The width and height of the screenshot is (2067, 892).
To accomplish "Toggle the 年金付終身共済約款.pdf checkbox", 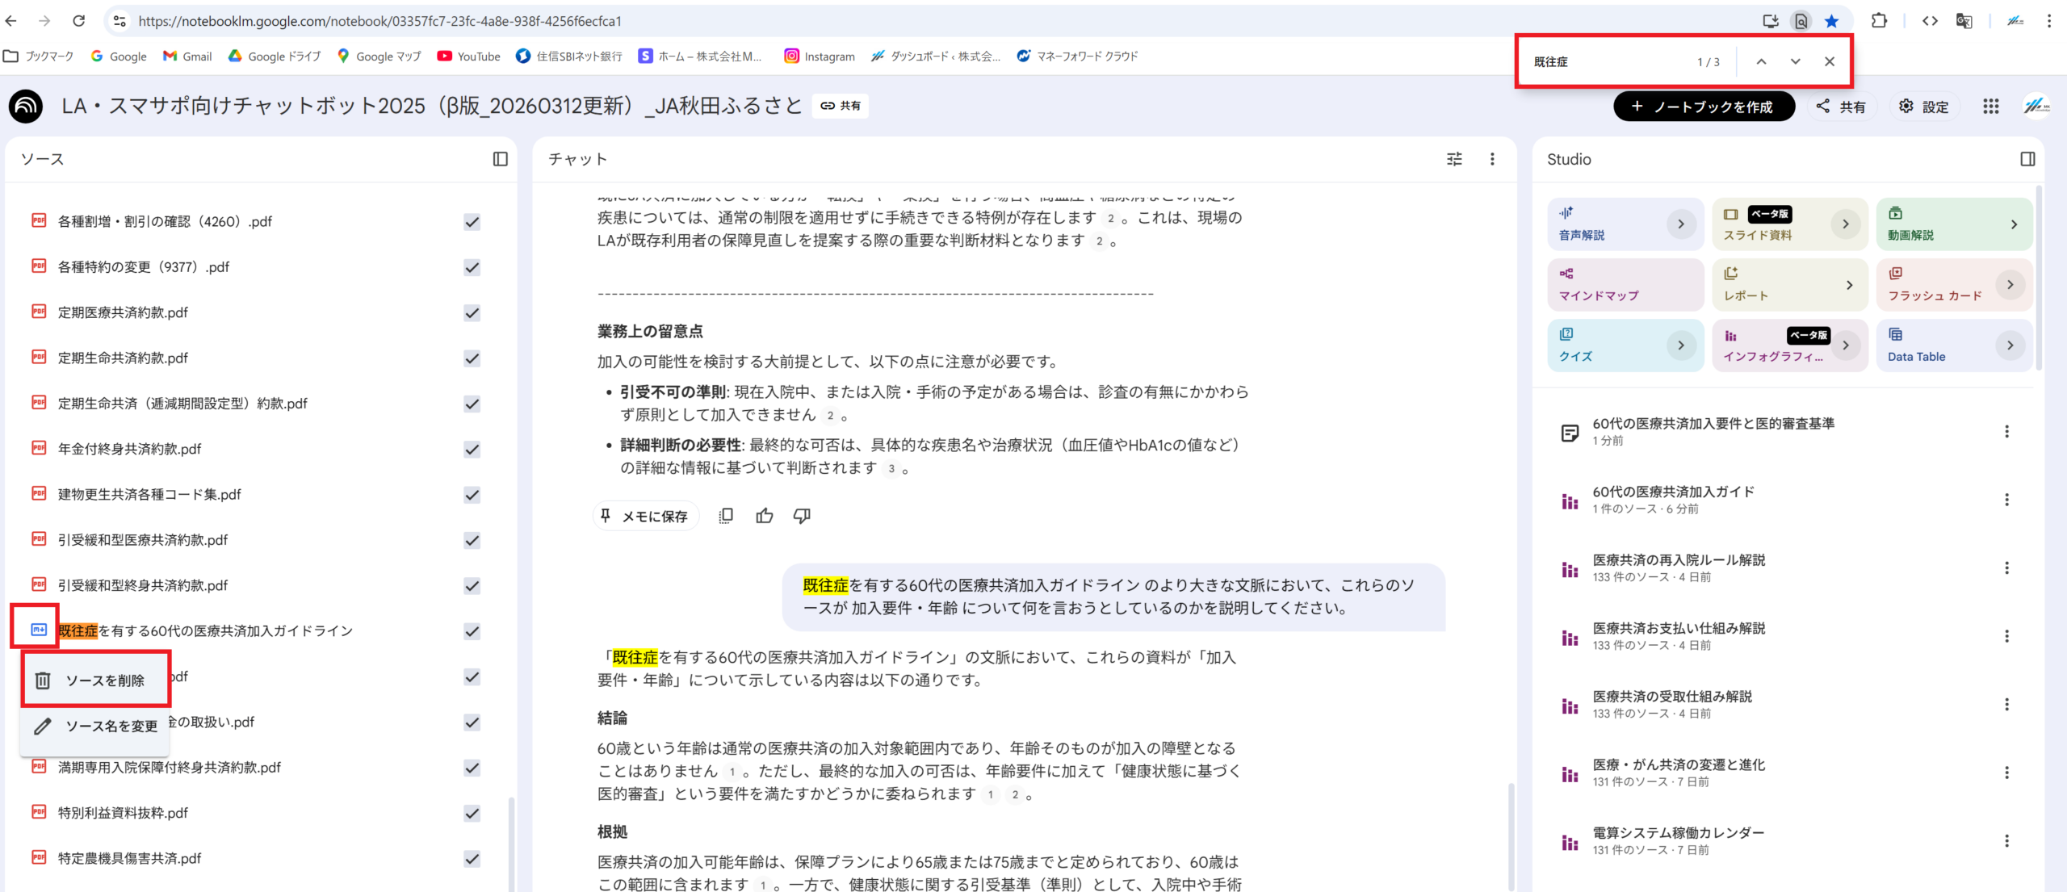I will point(472,450).
